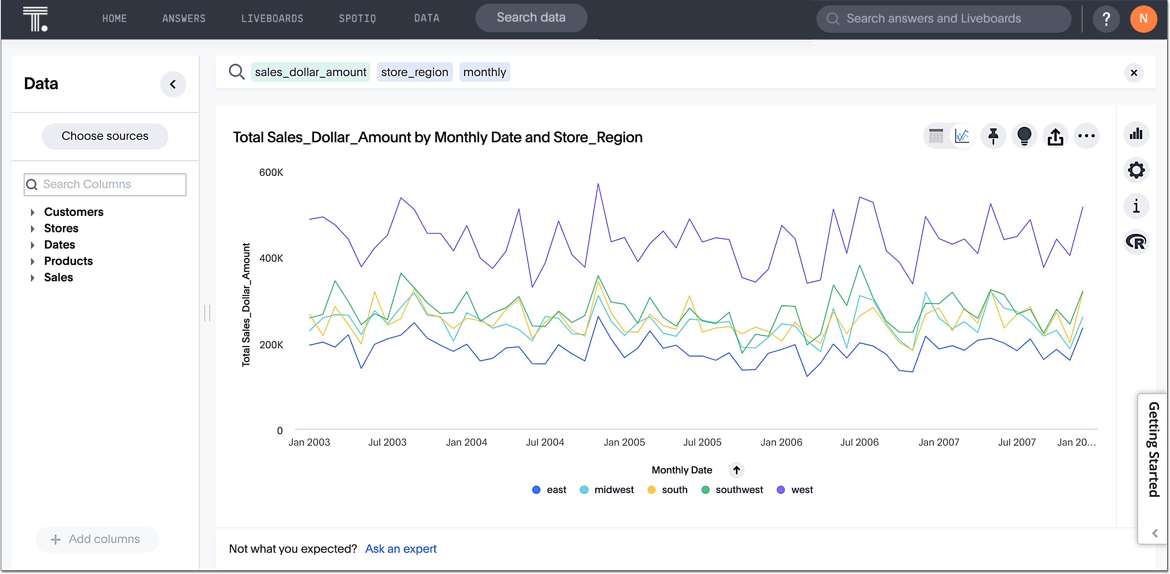Image resolution: width=1170 pixels, height=574 pixels.
Task: Open the more options ellipsis menu
Action: tap(1087, 136)
